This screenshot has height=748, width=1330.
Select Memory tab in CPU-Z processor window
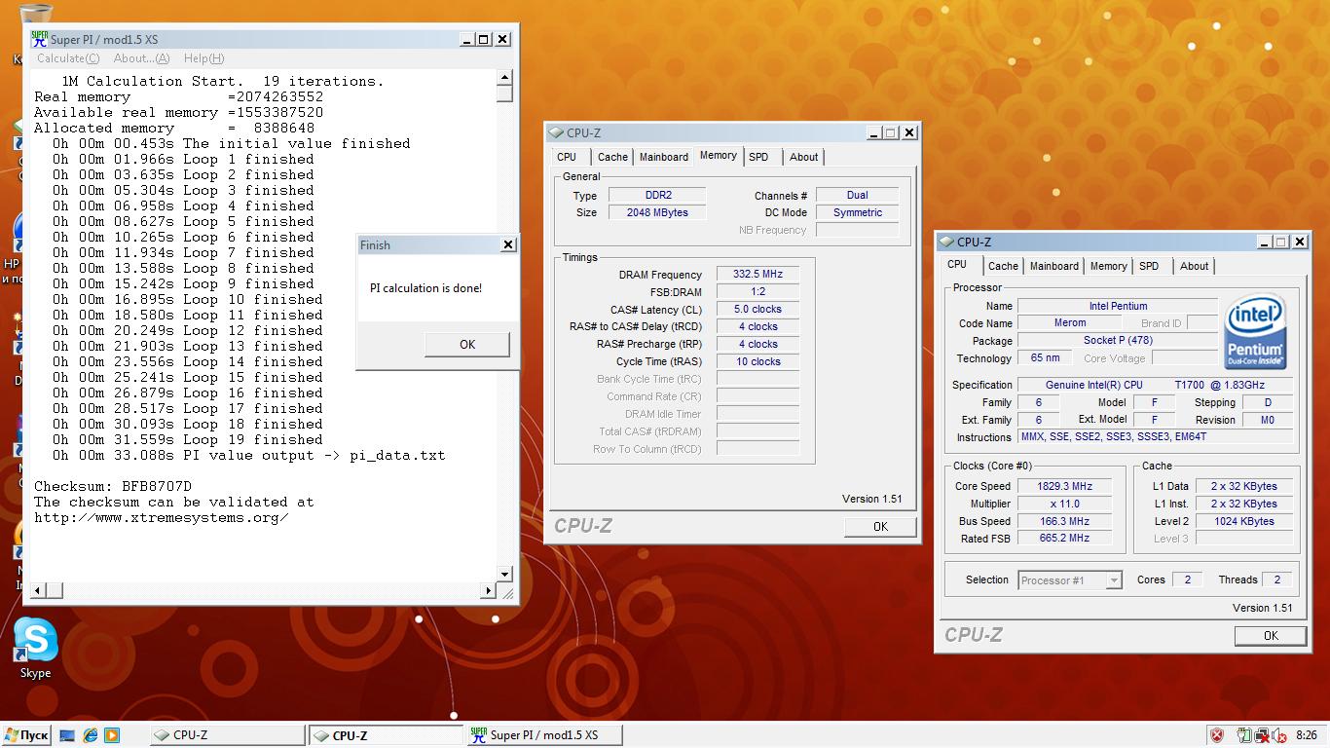click(x=1109, y=266)
